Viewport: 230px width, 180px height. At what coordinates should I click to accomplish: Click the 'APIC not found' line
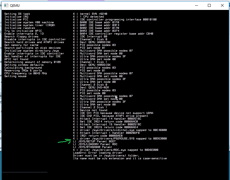click(16, 59)
